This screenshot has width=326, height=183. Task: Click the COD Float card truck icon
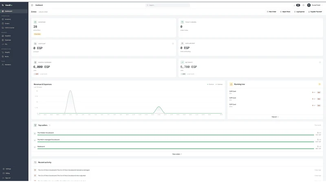[x=35, y=44]
